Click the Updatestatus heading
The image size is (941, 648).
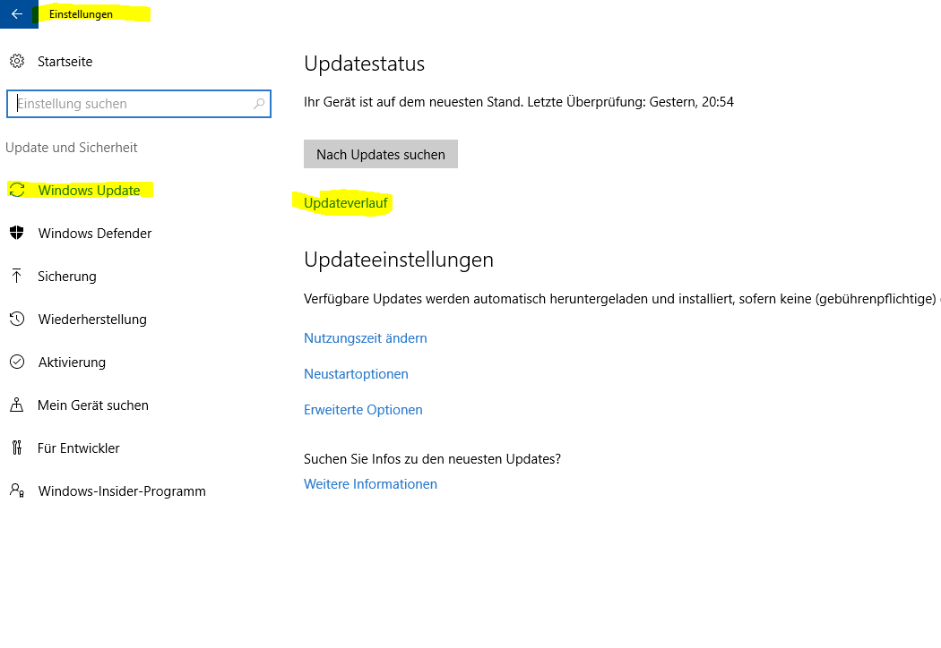[364, 64]
